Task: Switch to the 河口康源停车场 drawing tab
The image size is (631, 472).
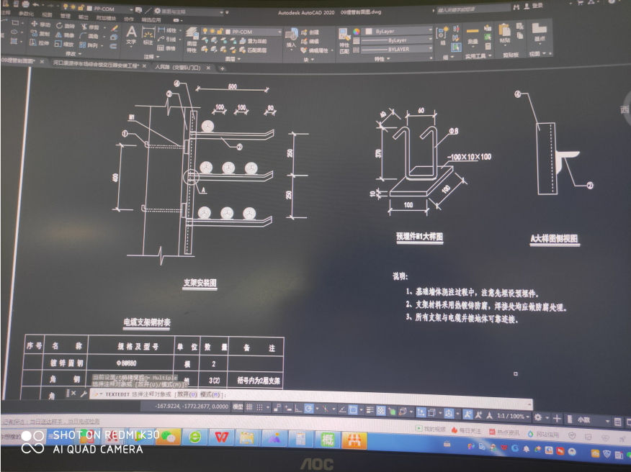Action: tap(96, 64)
